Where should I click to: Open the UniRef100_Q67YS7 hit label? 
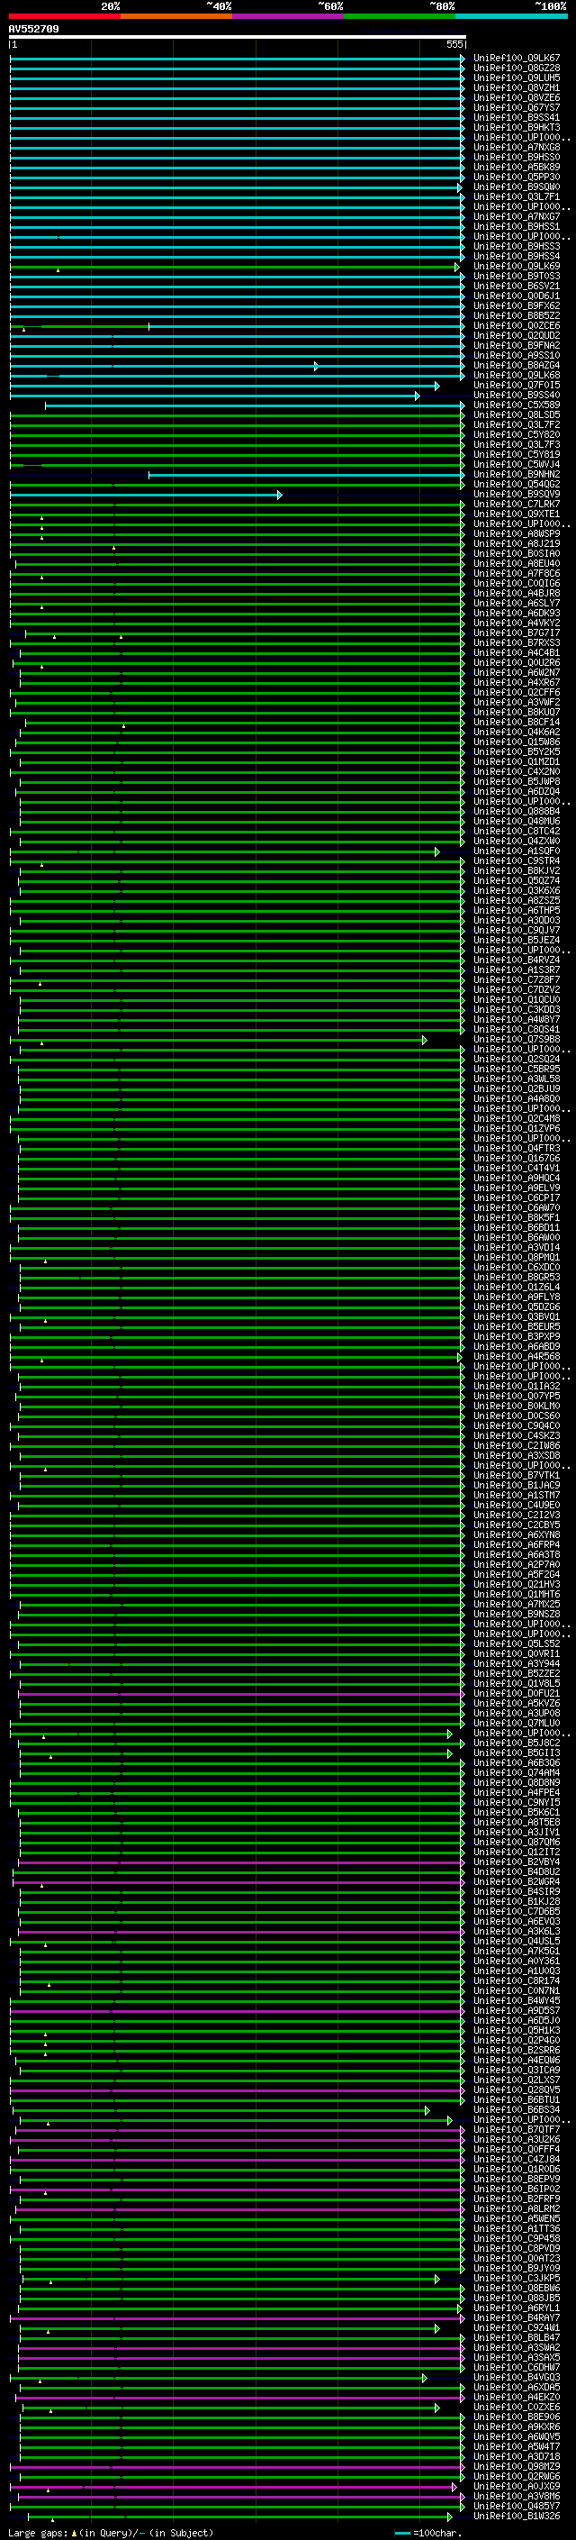coord(517,107)
